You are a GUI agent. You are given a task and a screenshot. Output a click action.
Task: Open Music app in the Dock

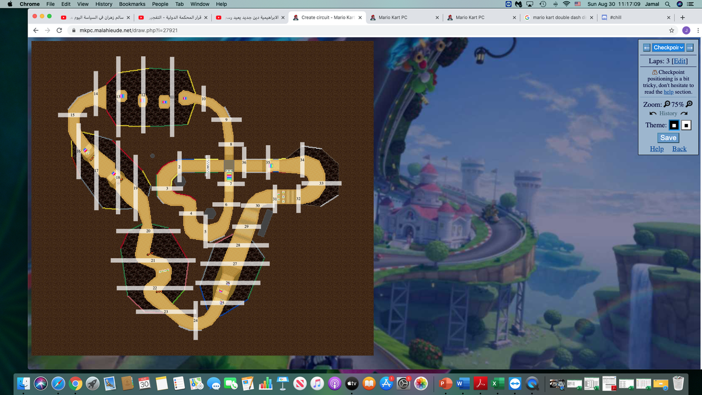pos(317,383)
